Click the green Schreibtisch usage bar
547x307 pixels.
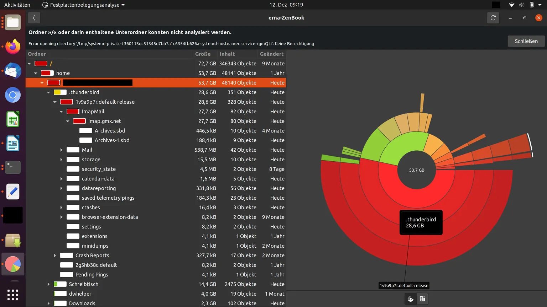click(x=60, y=284)
